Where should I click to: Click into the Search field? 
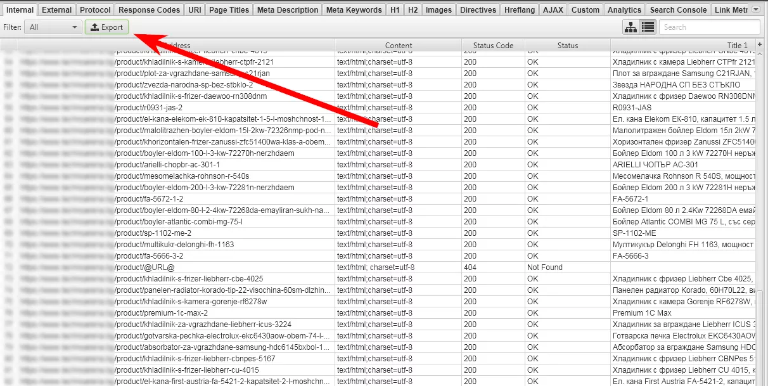coord(709,27)
